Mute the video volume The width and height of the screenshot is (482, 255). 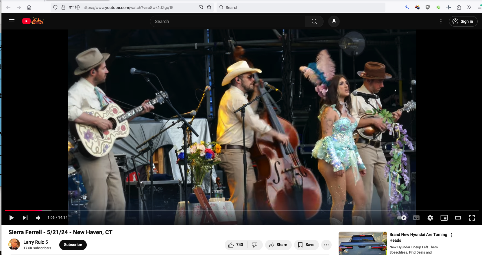[38, 218]
